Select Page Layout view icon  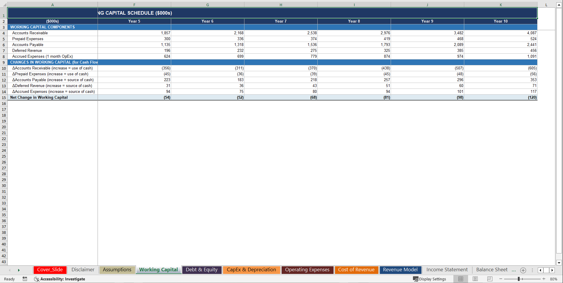[475, 279]
